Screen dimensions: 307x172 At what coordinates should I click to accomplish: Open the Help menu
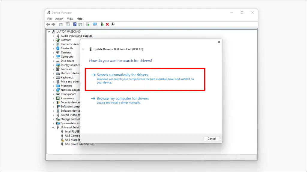[x=79, y=19]
